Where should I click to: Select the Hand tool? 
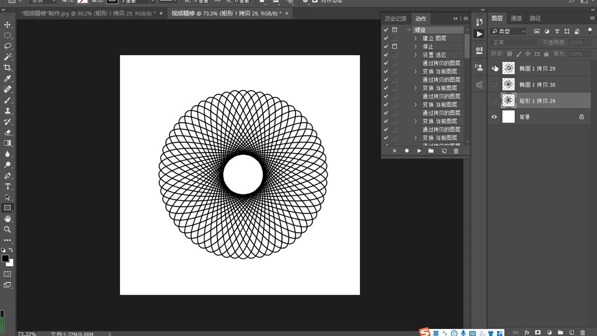tap(8, 218)
